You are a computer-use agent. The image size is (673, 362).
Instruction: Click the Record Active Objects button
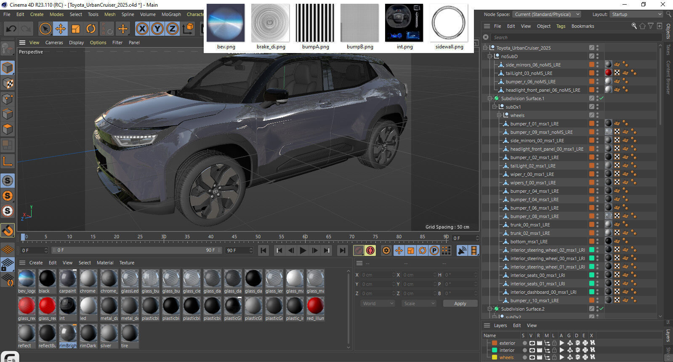pyautogui.click(x=358, y=250)
